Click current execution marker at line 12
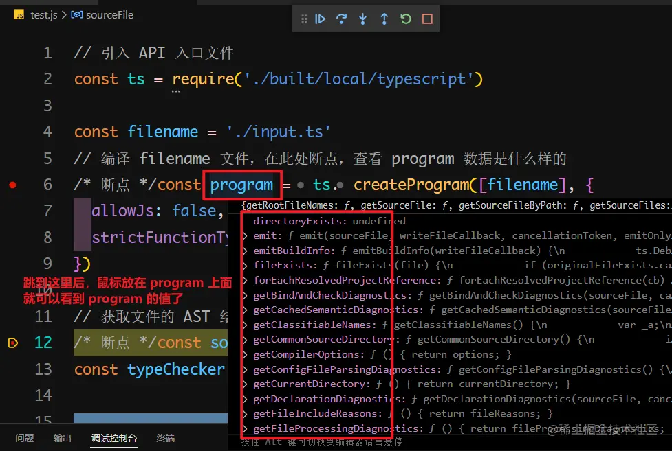Image resolution: width=672 pixels, height=451 pixels. [x=13, y=343]
